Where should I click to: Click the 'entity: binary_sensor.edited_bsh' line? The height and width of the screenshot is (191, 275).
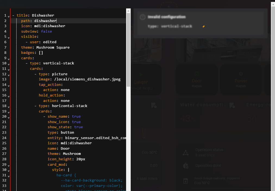coord(87,138)
